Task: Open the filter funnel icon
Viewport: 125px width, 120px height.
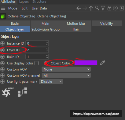Action: (x=103, y=8)
